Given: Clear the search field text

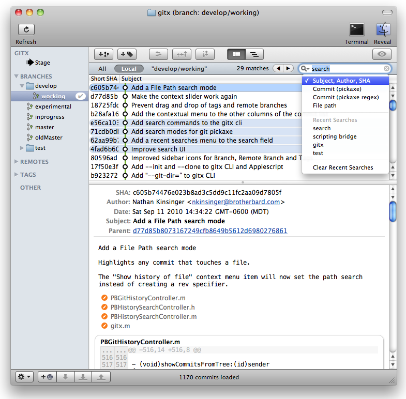Looking at the screenshot, I should (x=386, y=69).
